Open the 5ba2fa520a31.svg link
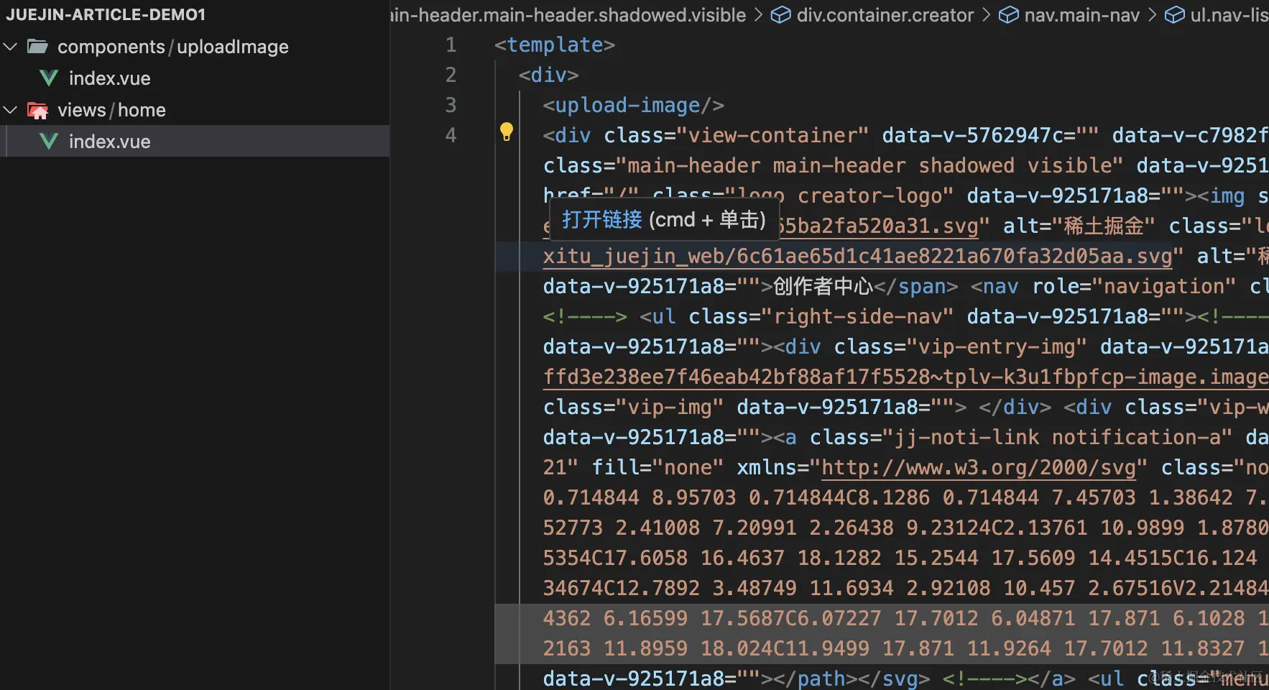The width and height of the screenshot is (1269, 690). click(x=878, y=226)
